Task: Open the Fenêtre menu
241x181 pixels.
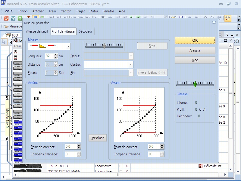Action: tap(108, 11)
